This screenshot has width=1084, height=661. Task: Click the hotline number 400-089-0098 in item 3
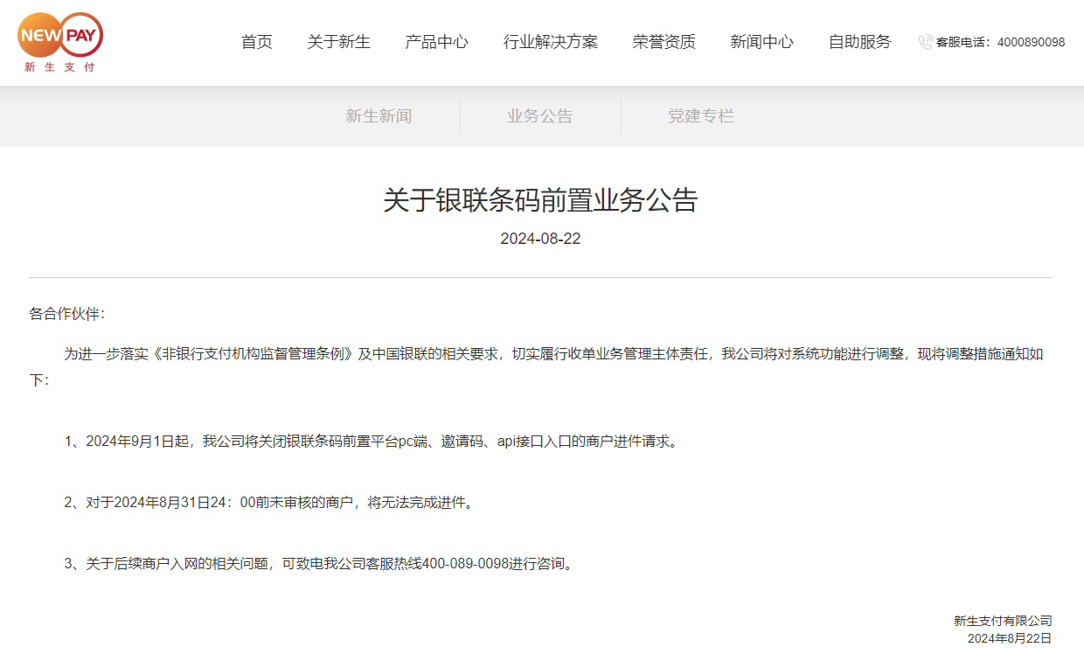coord(464,564)
